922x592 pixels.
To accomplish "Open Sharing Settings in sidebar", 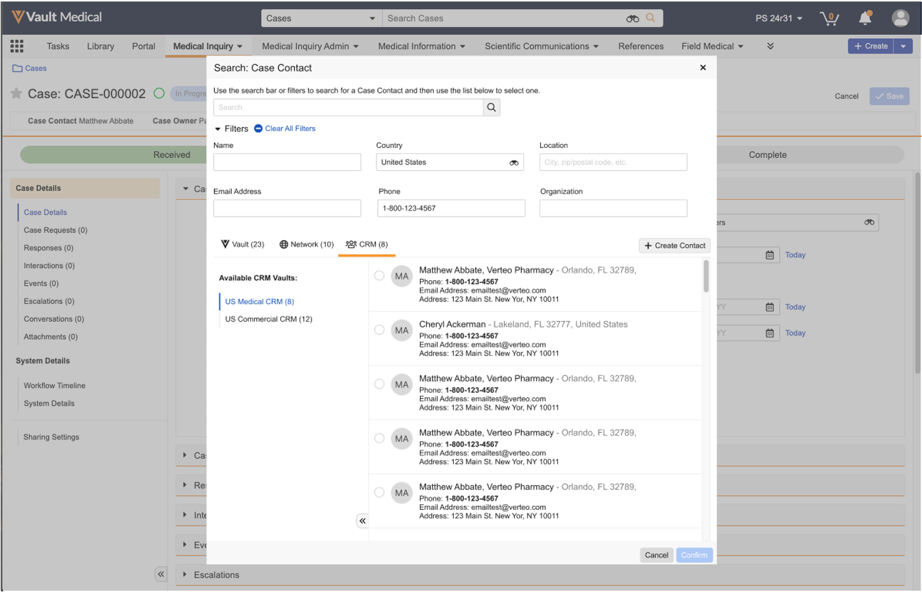I will coord(51,437).
